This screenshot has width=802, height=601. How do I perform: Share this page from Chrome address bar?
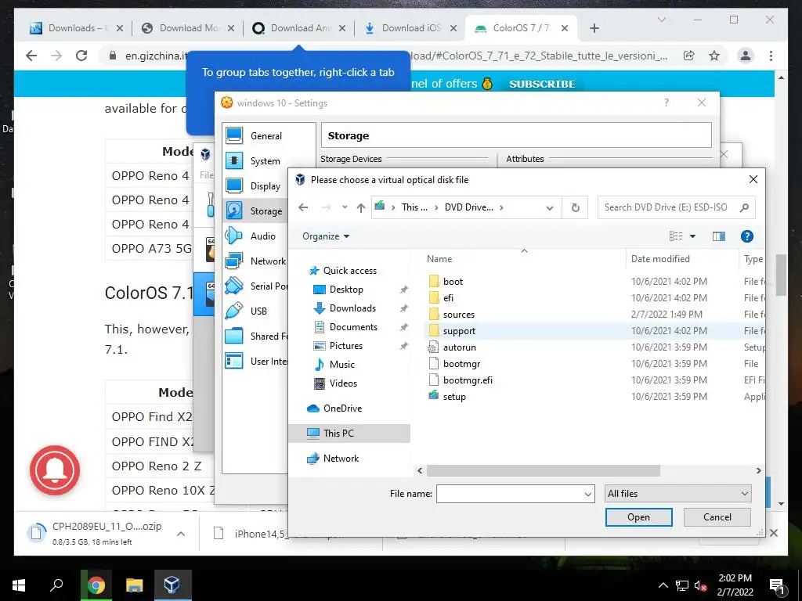pos(689,56)
